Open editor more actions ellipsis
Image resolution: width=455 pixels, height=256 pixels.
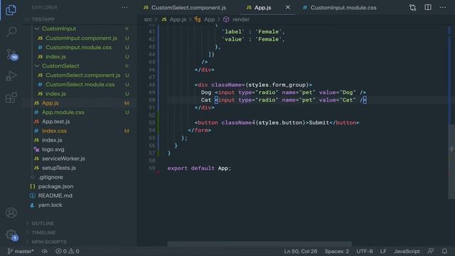click(x=443, y=8)
